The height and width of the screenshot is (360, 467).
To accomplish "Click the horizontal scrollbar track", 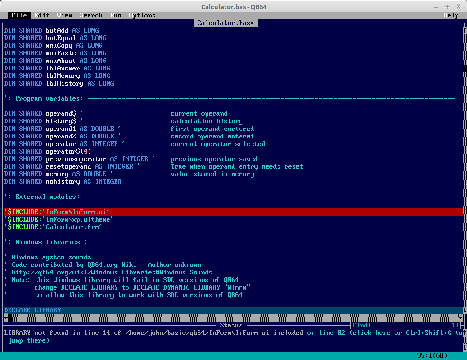I will coord(237,317).
